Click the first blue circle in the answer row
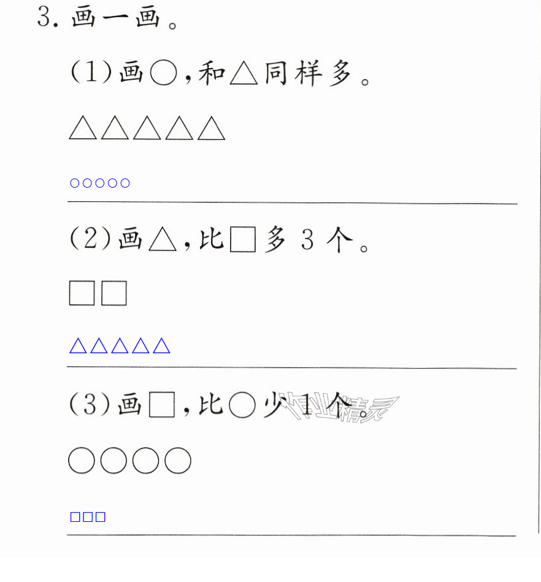Image resolution: width=541 pixels, height=582 pixels. 75,183
